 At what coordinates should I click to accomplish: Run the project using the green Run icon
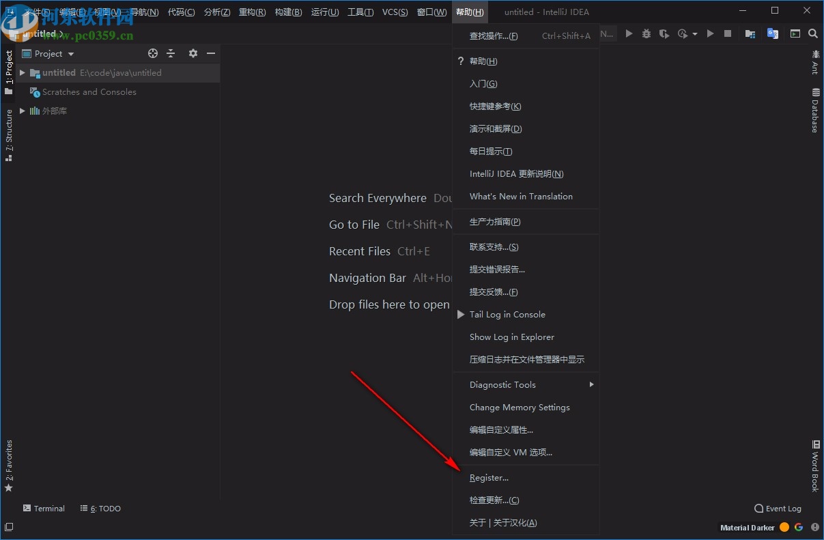tap(628, 33)
